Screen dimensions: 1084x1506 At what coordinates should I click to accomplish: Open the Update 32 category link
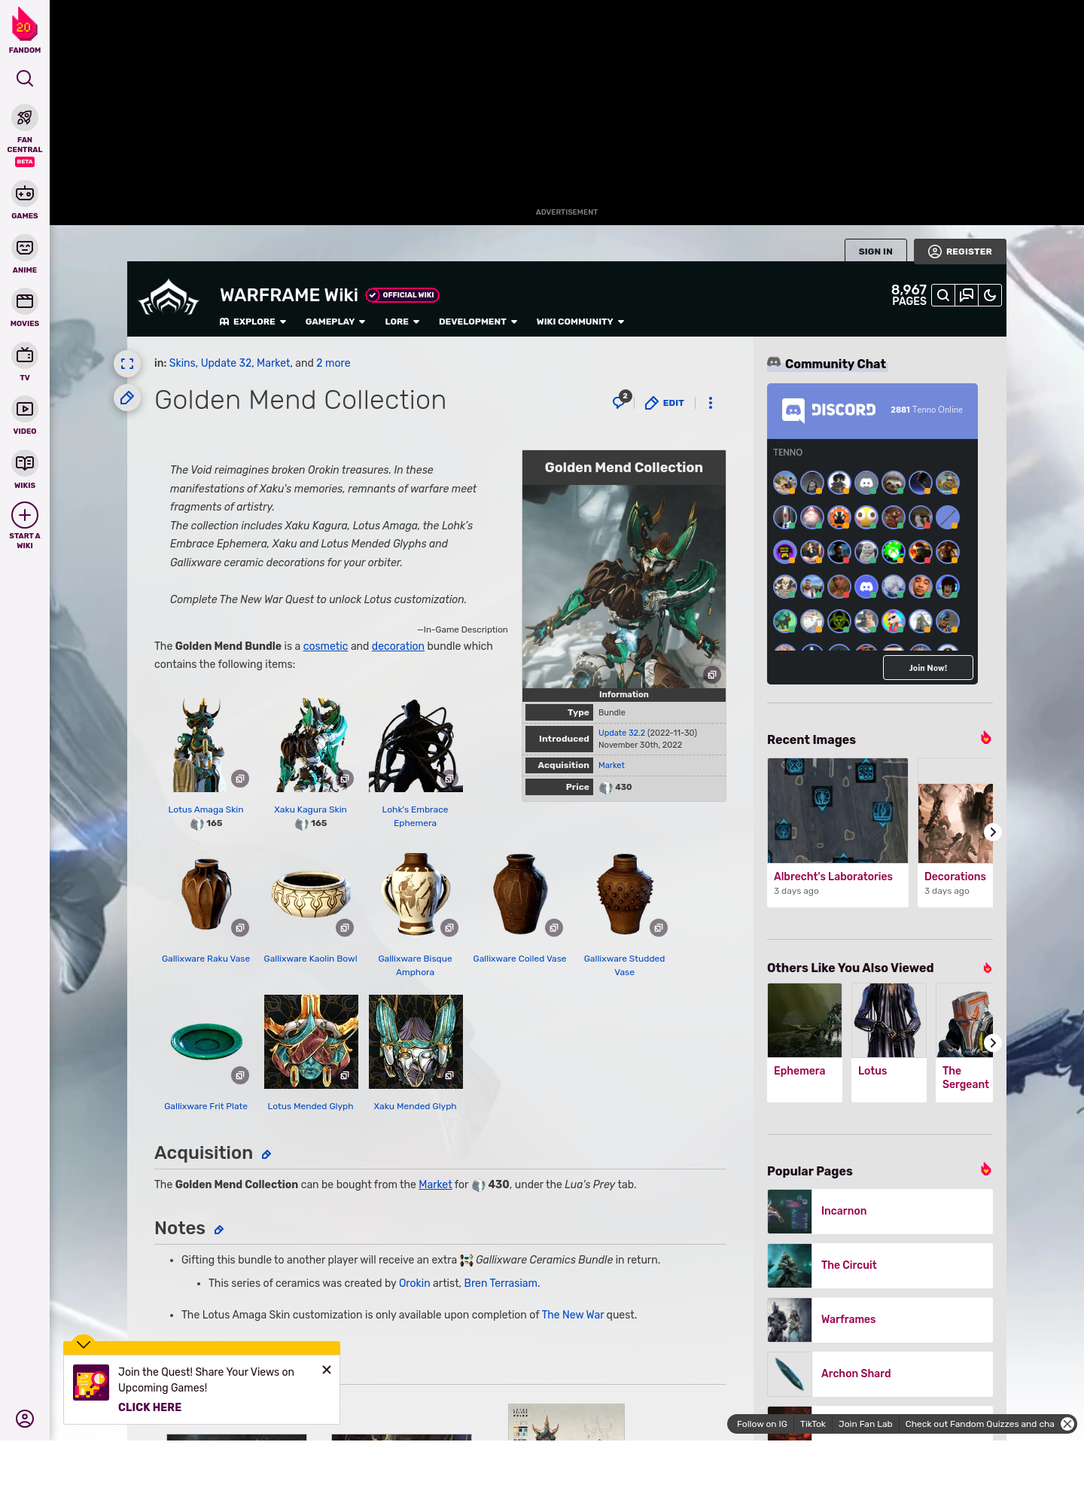point(226,363)
